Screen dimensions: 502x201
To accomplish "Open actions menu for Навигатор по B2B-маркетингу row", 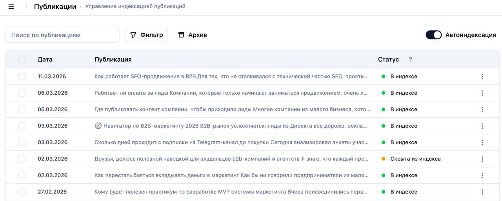I will [x=482, y=126].
